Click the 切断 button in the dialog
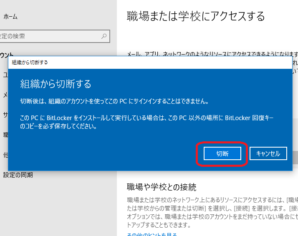This screenshot has height=236, width=298. click(222, 153)
